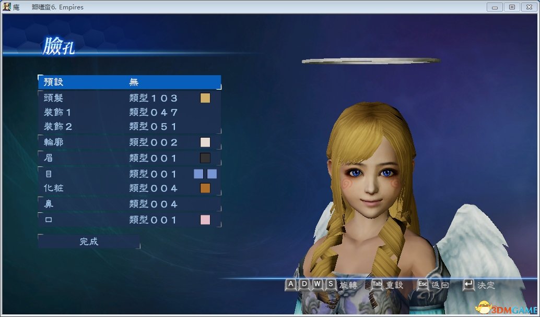
Task: Open the second blue eye color swatch
Action: (x=212, y=174)
